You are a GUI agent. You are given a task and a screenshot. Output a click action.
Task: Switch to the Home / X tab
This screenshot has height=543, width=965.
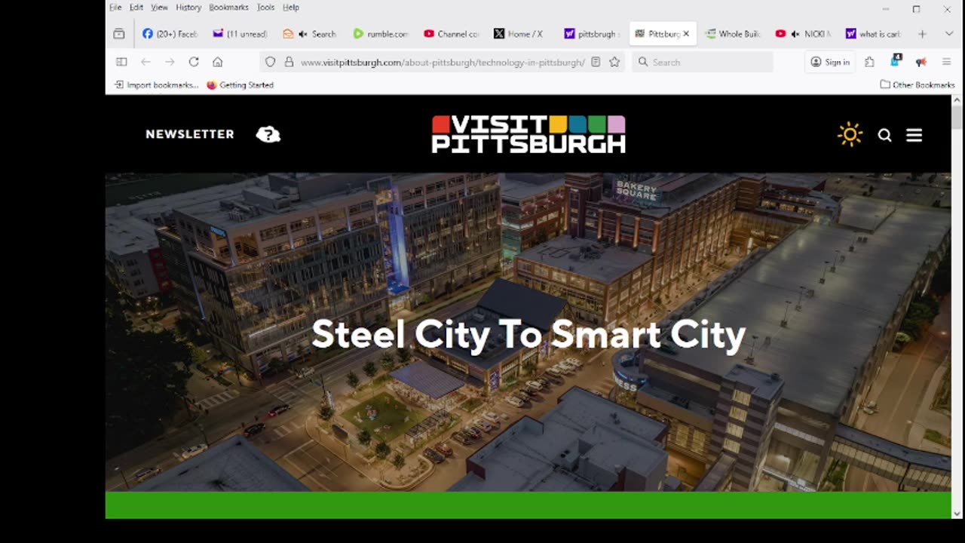click(521, 34)
